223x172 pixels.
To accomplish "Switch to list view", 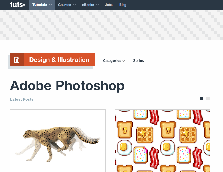I will click(x=208, y=99).
